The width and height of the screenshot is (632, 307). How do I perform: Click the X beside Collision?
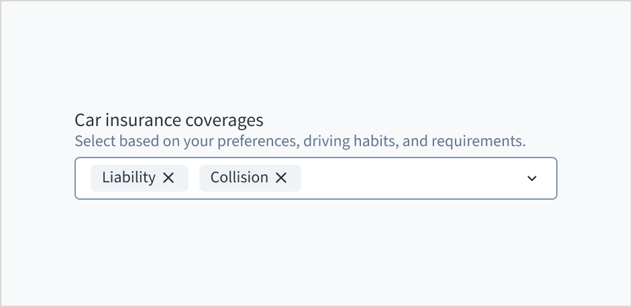[281, 178]
